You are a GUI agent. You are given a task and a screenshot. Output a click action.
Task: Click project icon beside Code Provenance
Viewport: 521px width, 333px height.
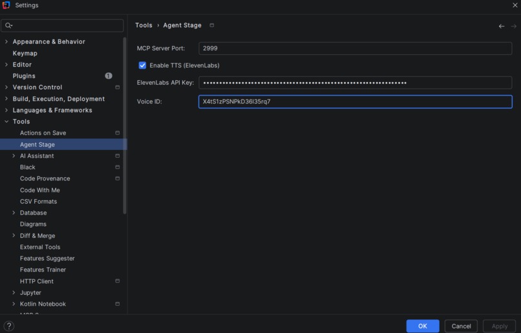click(x=117, y=178)
